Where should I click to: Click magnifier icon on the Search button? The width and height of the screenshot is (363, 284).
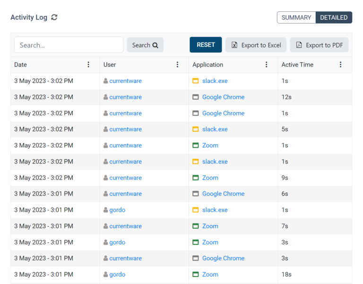(x=156, y=45)
